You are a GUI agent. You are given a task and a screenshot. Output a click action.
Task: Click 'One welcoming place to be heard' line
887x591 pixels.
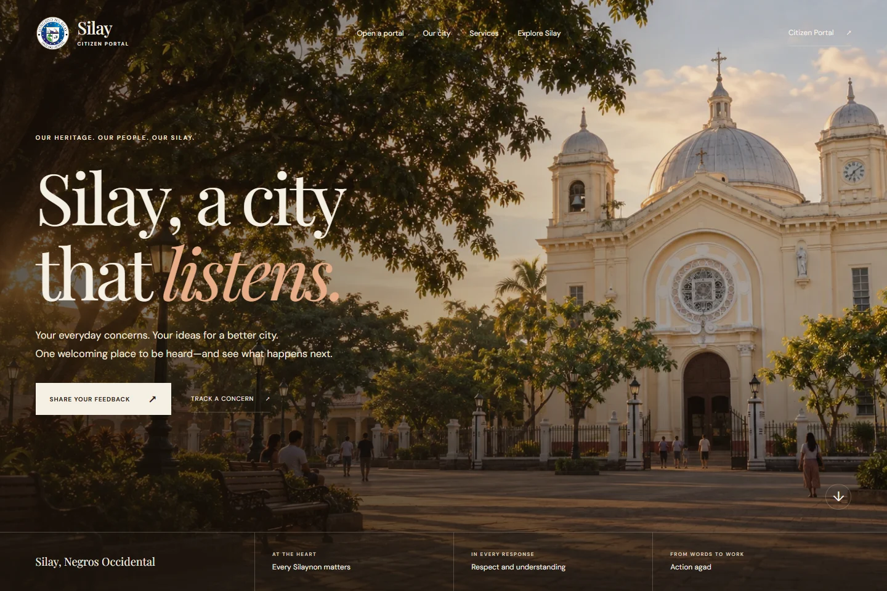(x=184, y=354)
